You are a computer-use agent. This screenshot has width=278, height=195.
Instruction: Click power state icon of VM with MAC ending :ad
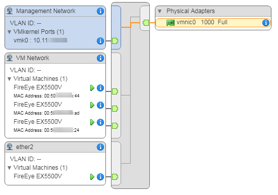pyautogui.click(x=92, y=105)
